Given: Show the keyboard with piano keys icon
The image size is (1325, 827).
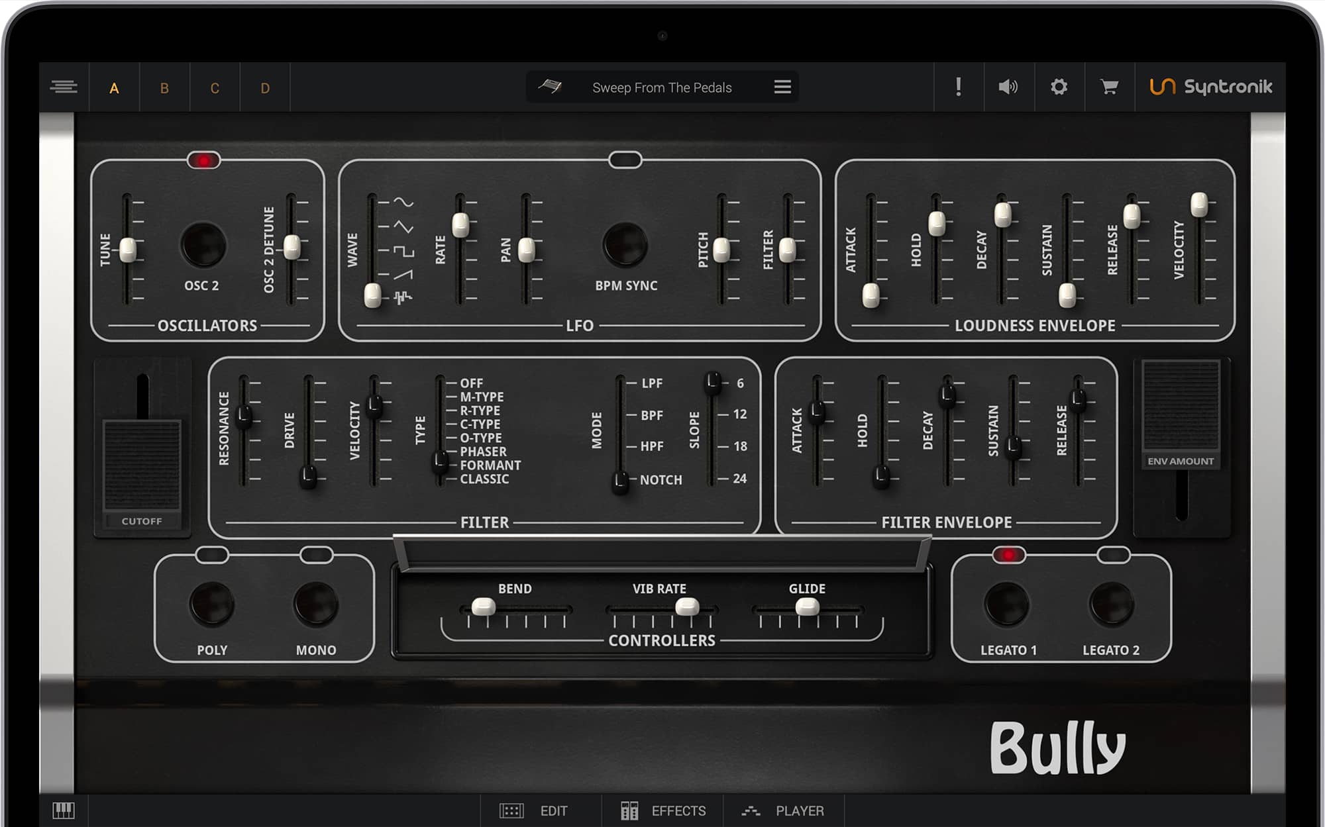Looking at the screenshot, I should (x=64, y=810).
